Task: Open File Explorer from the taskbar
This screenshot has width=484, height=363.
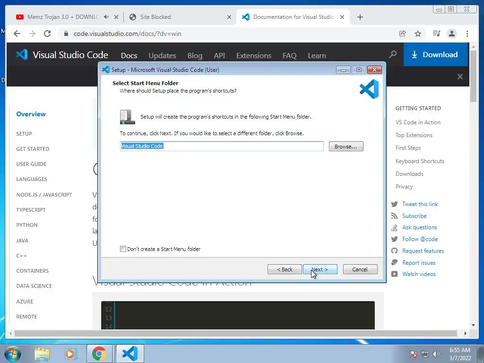Action: [x=42, y=354]
